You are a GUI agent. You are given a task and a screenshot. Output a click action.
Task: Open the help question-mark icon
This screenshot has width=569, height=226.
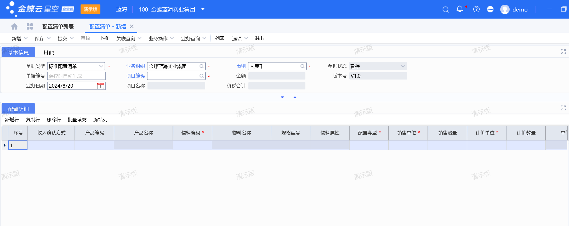click(x=476, y=9)
